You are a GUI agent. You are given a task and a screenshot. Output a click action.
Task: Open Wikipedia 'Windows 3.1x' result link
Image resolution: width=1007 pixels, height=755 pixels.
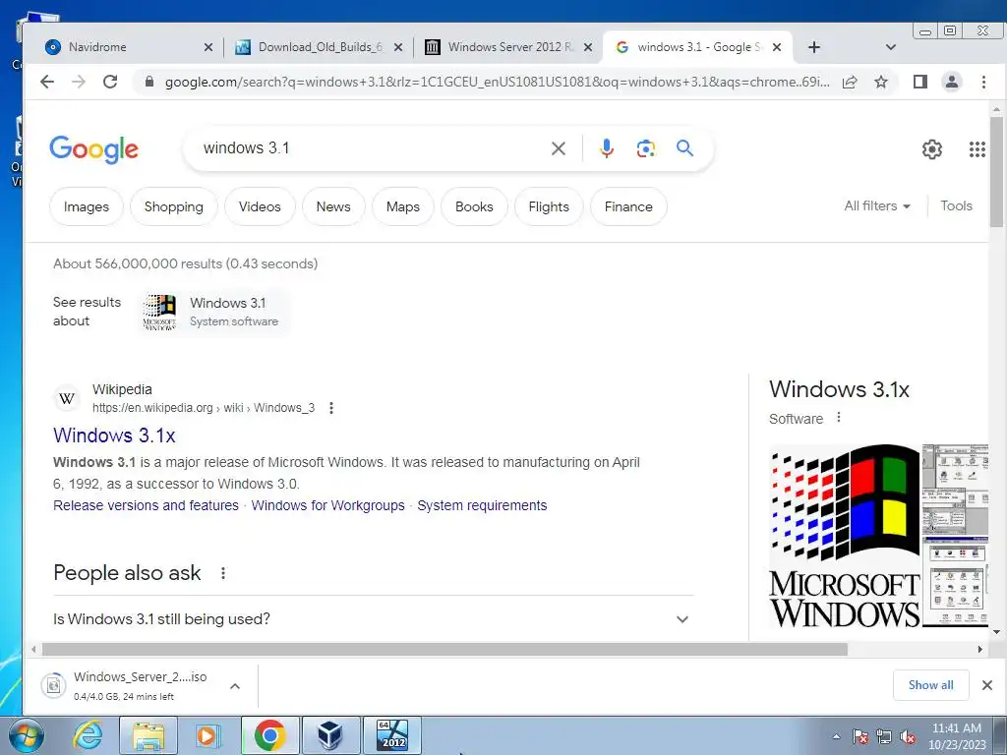point(114,436)
